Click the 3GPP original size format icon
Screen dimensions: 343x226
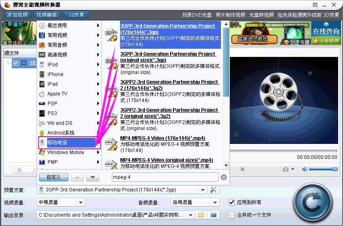coord(111,63)
